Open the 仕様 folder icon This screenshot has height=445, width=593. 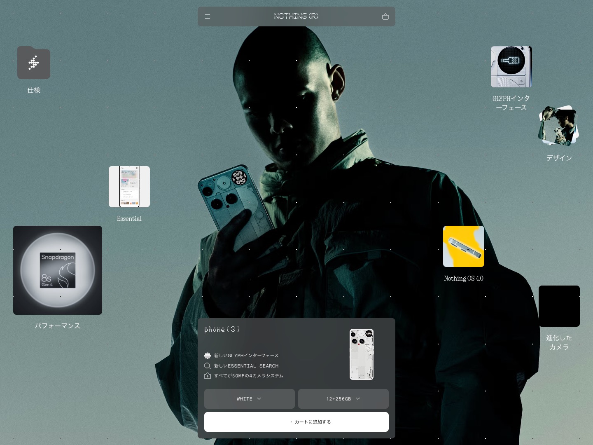(x=34, y=63)
